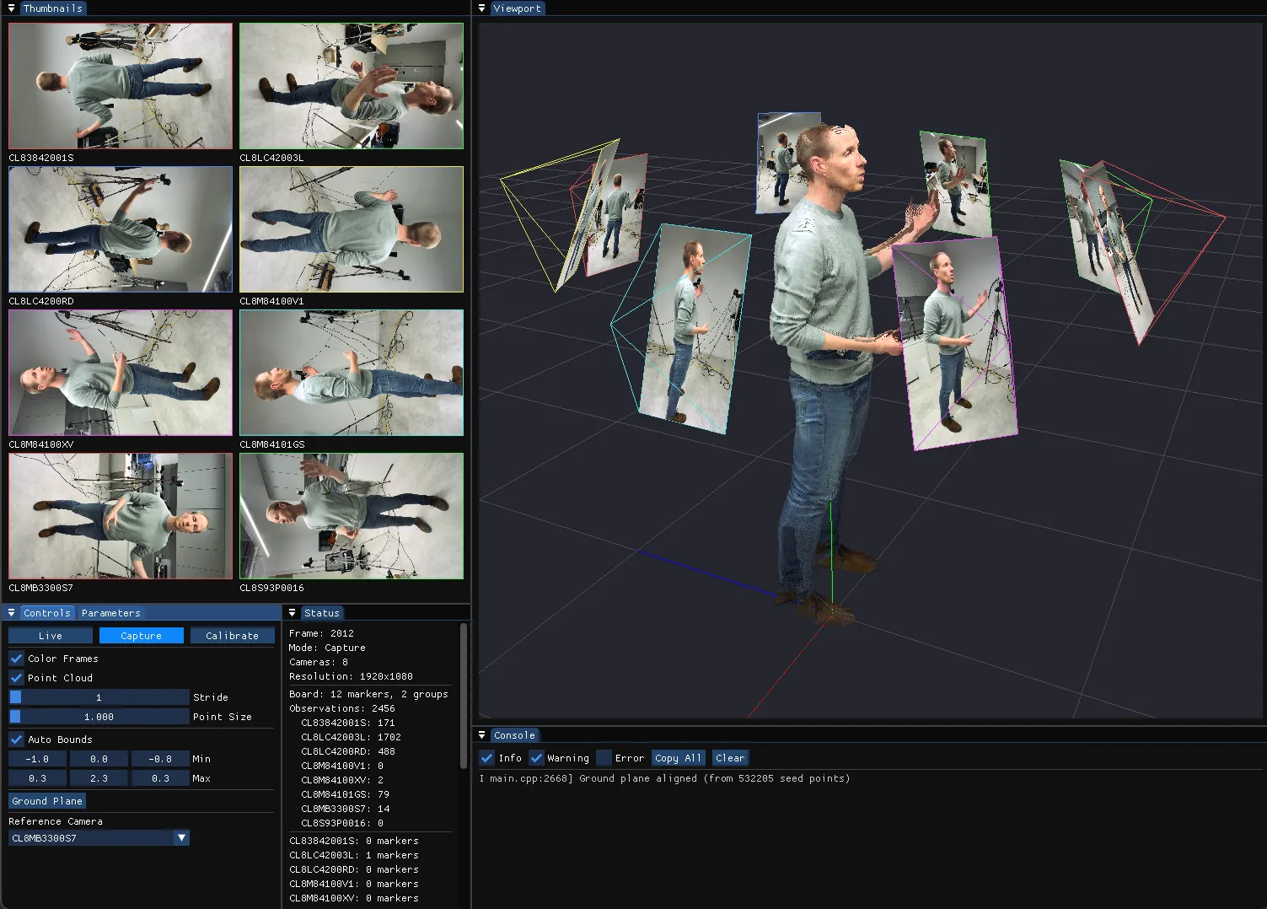Select the CL8MB3300S7 camera thumbnail
Screen dimensions: 1267x909
(x=121, y=516)
